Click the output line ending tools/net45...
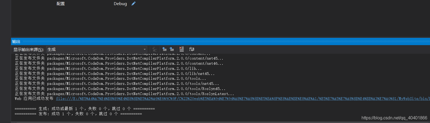 117,84
